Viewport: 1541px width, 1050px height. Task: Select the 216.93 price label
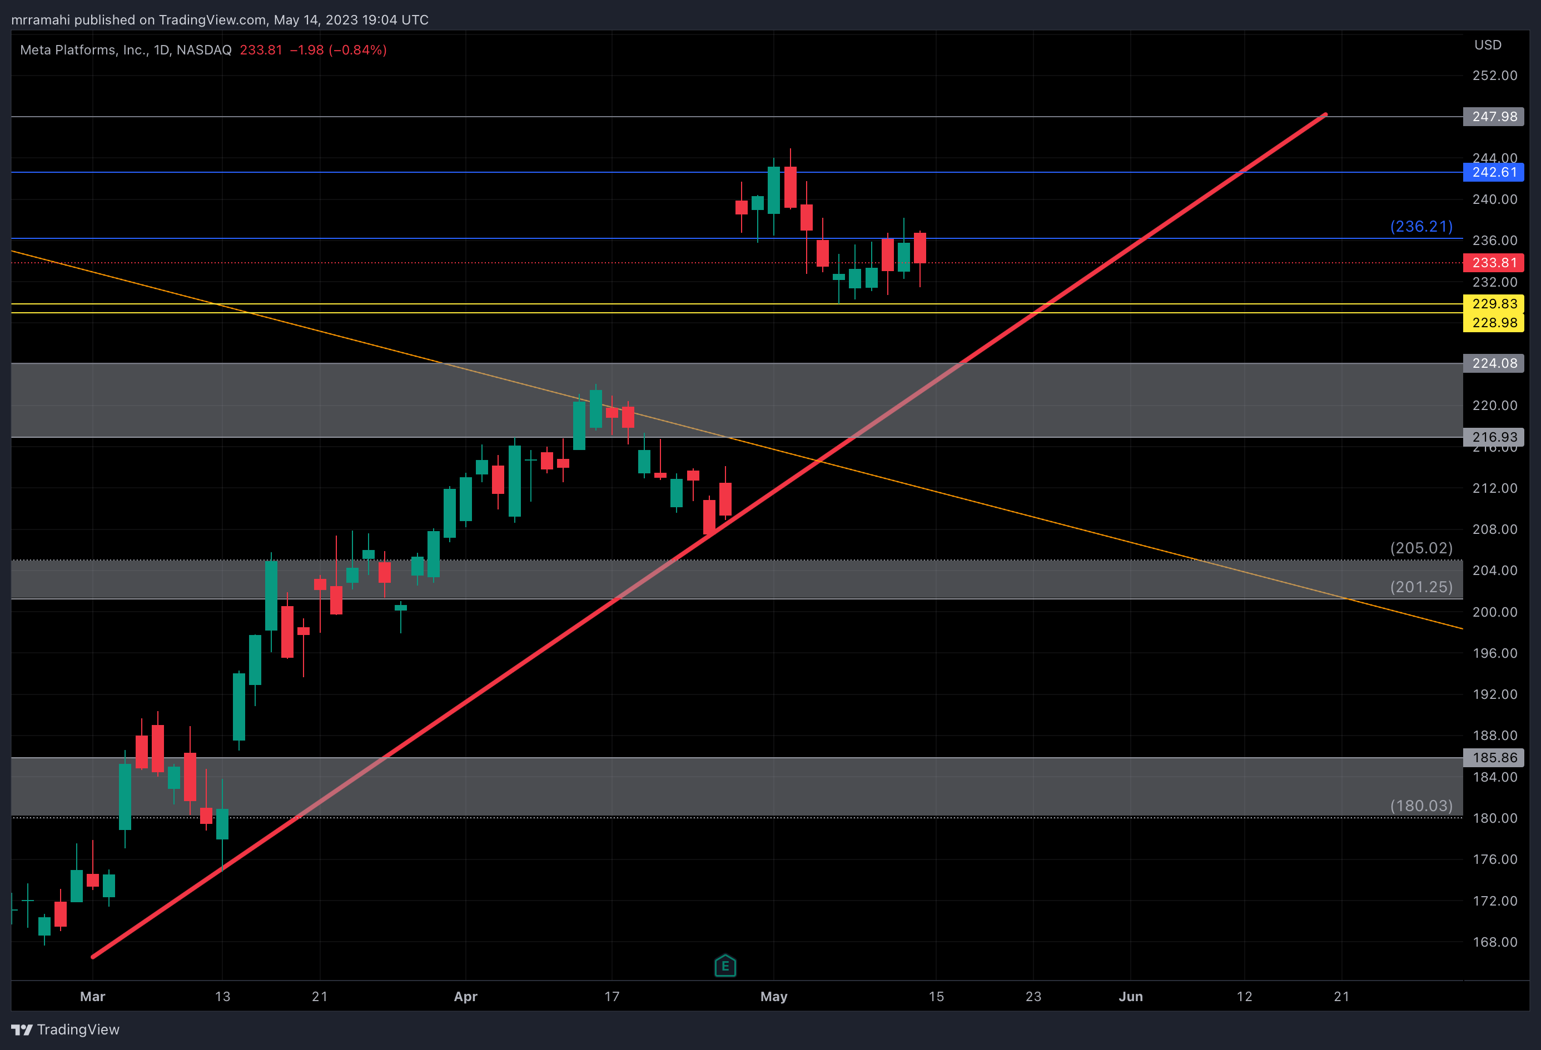pyautogui.click(x=1493, y=437)
